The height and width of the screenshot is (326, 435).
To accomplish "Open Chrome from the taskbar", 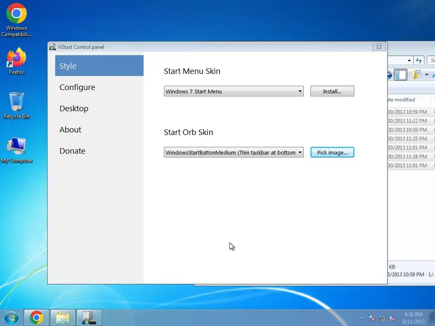I will click(x=37, y=318).
